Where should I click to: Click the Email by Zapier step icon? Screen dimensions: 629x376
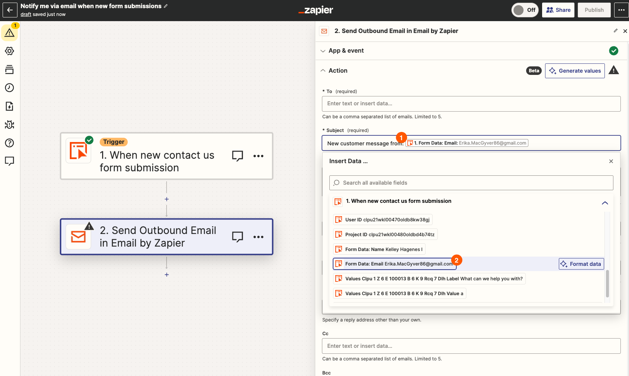[78, 237]
